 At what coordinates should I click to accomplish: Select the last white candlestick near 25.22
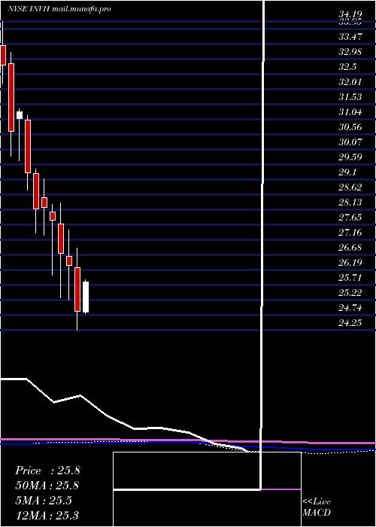click(86, 297)
